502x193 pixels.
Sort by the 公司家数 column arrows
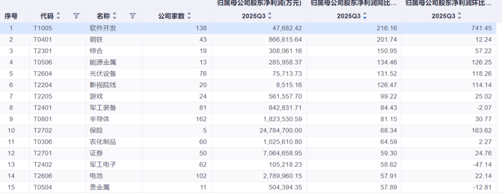(x=189, y=16)
